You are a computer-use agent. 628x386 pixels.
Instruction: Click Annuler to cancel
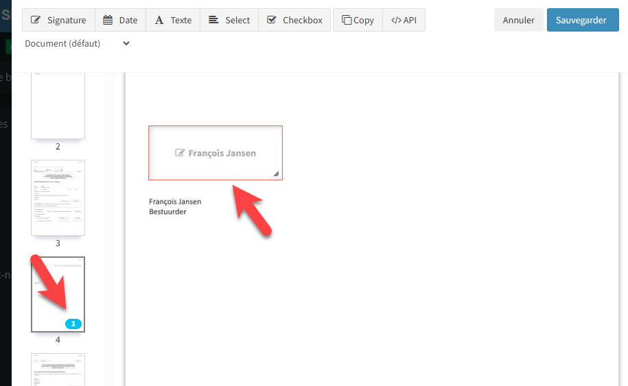point(519,20)
